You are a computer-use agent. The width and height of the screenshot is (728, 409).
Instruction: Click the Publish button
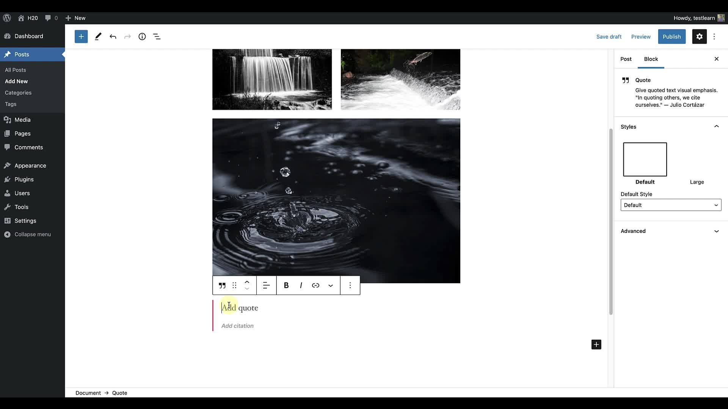(x=672, y=37)
